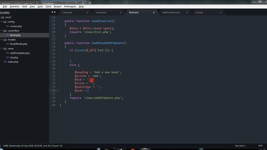Open addOrUpdate.php in the sidebar
Viewport: 267px width, 150px height.
(x=20, y=53)
